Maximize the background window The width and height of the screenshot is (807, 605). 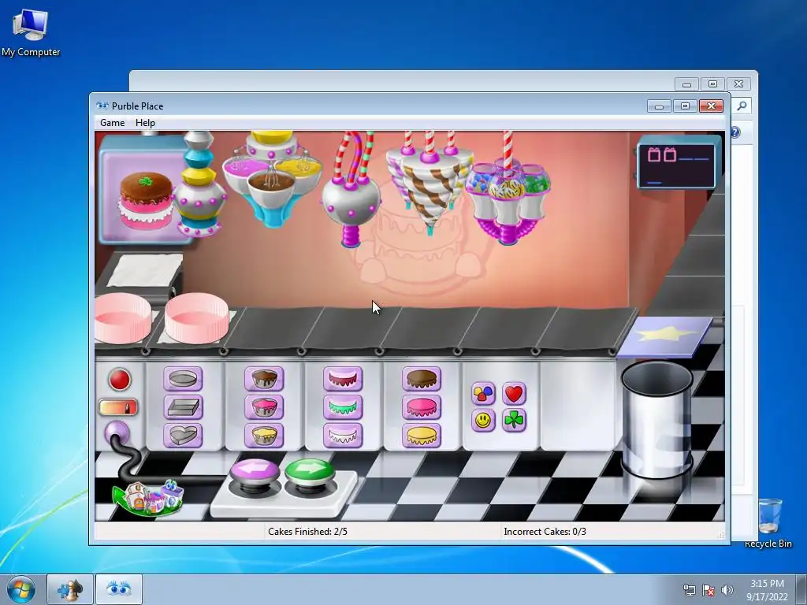712,84
